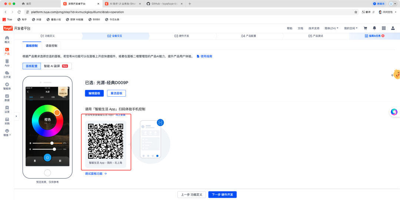Click the QR code image
This screenshot has height=200, width=400.
[105, 141]
